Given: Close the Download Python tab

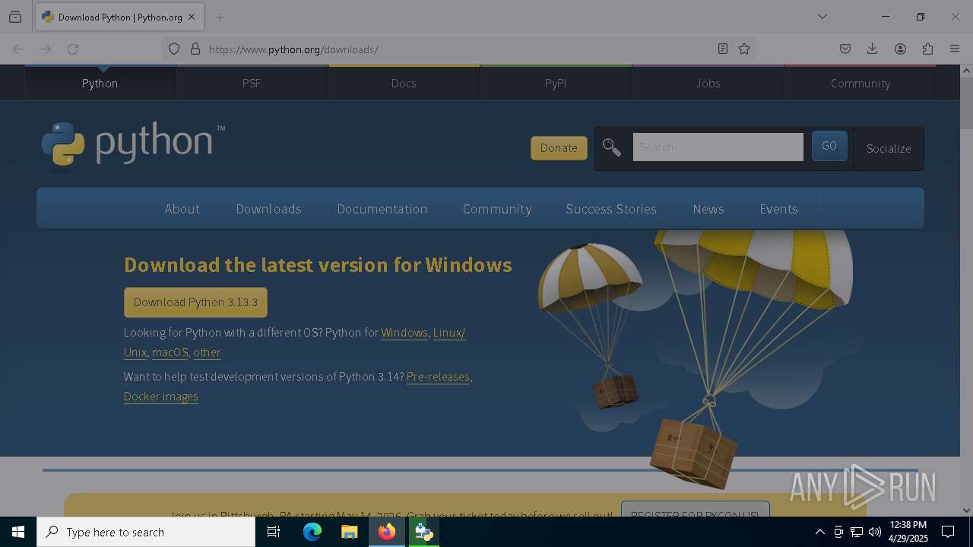Looking at the screenshot, I should click(192, 17).
